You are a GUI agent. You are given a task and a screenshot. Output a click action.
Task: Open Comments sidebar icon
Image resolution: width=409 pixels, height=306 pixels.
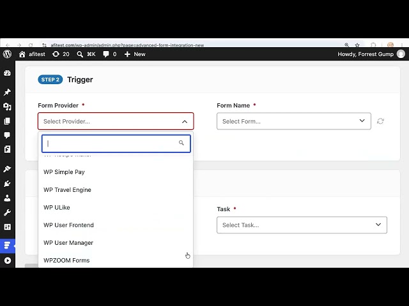tap(7, 135)
